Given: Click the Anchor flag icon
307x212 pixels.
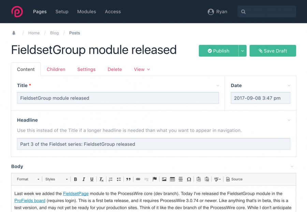Looking at the screenshot, I should click(x=155, y=179).
